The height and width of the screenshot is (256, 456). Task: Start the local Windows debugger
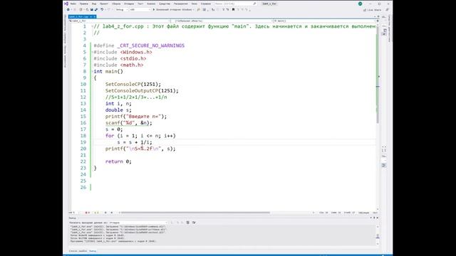(172, 9)
